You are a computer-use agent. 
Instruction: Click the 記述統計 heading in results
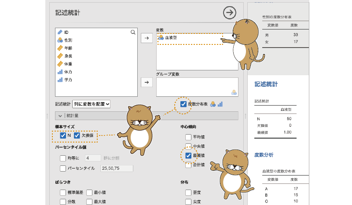click(266, 84)
